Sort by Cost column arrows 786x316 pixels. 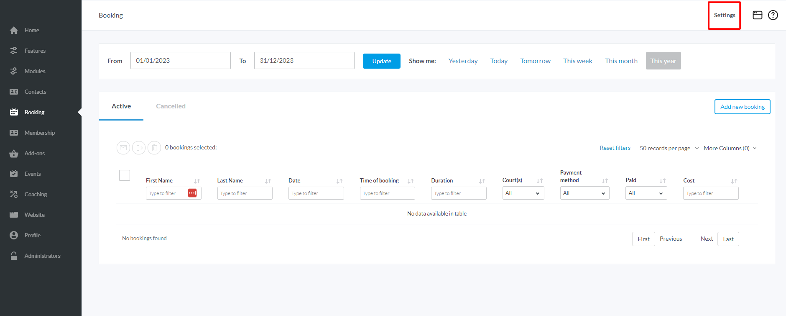pyautogui.click(x=734, y=181)
